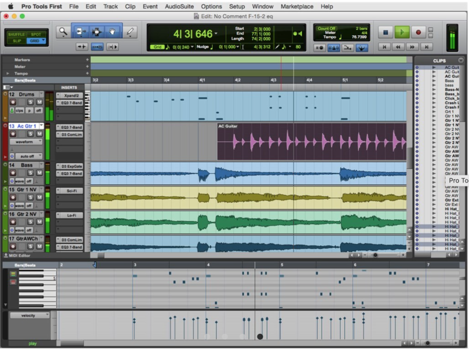Toggle the Wait for Note button
469x349 pixels.
tap(320, 48)
